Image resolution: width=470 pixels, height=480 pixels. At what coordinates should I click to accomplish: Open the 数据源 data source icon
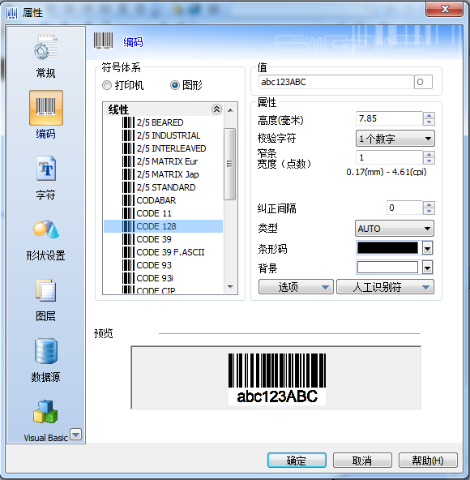46,351
